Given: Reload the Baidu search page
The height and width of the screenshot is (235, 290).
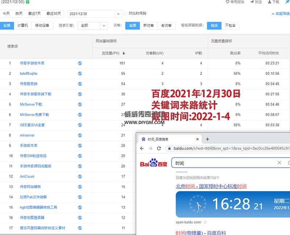Looking at the screenshot, I should click(x=159, y=148).
